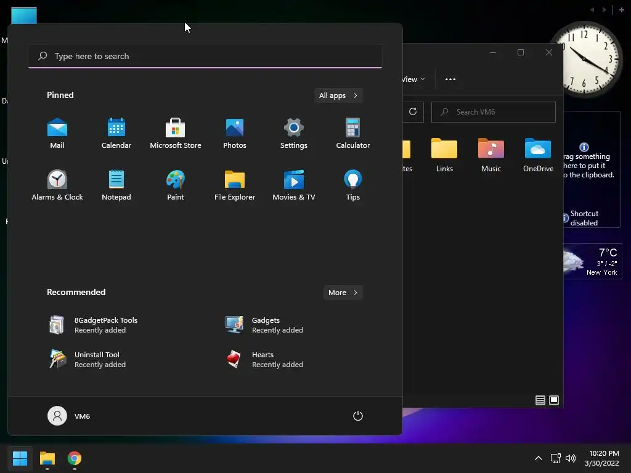Viewport: 631px width, 473px height.
Task: Switch File Explorer to details view
Action: 540,400
